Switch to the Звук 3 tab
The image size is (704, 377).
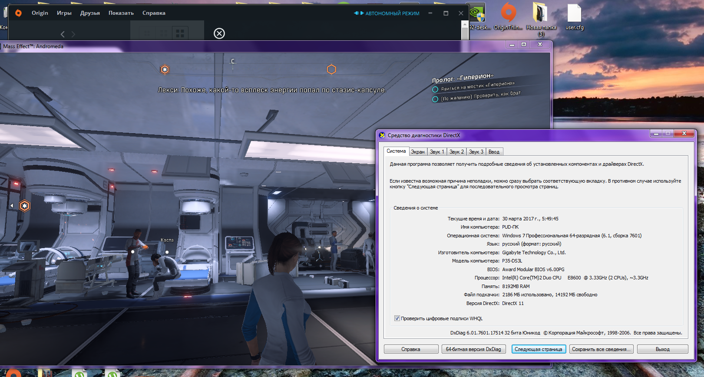[476, 152]
